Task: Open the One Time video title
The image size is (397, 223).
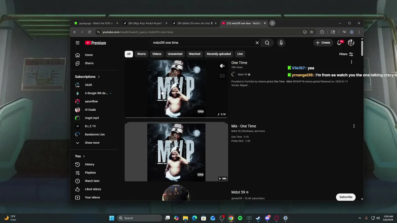Action: tap(239, 63)
